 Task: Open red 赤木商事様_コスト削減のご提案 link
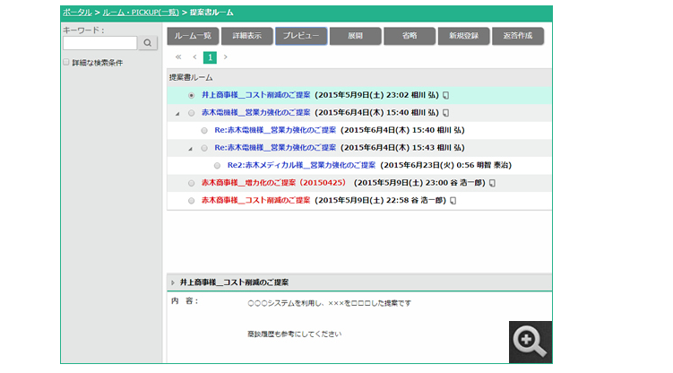tap(255, 200)
